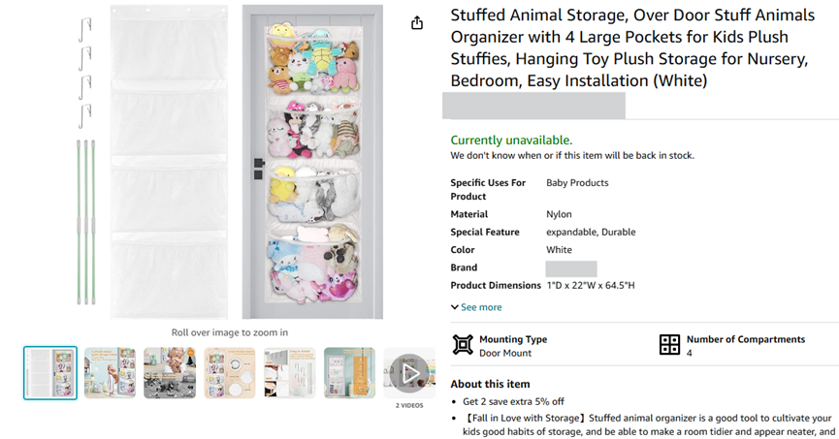The image size is (839, 439).
Task: Play the product video thumbnail
Action: point(409,372)
